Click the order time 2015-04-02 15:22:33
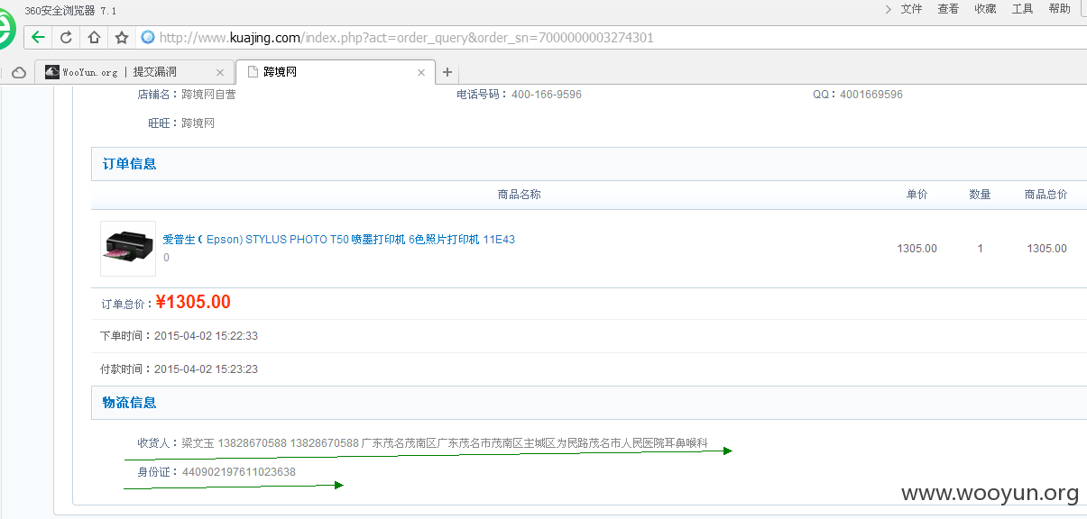 [206, 336]
